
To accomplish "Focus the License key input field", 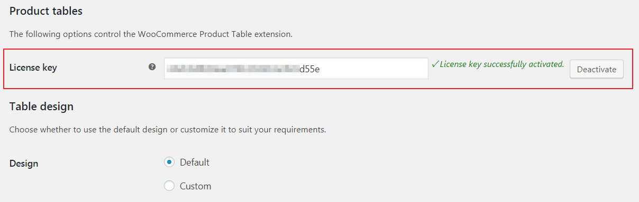I will click(296, 69).
